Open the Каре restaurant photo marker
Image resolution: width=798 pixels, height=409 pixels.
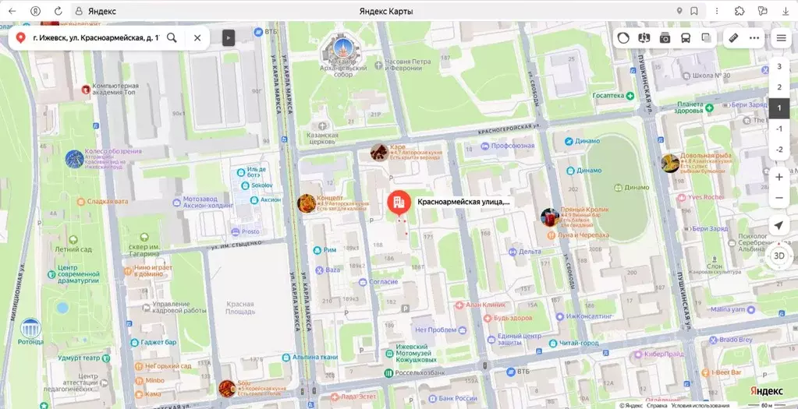379,153
